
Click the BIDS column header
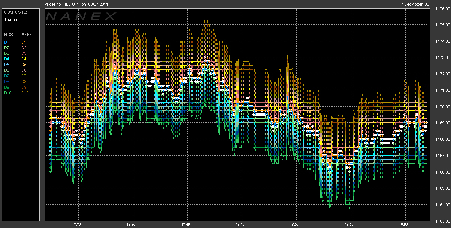click(9, 35)
